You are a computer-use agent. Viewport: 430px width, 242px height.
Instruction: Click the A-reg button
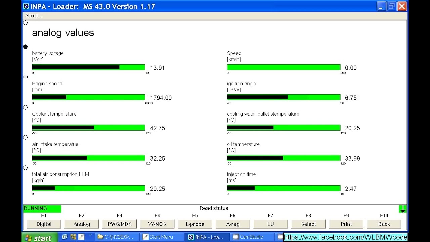(x=233, y=224)
